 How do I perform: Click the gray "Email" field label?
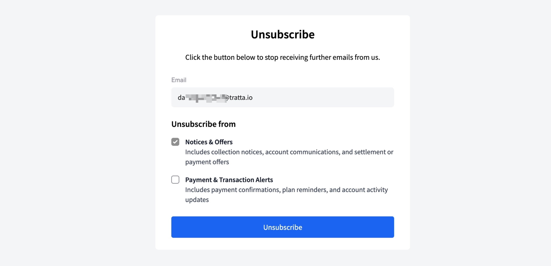point(179,80)
